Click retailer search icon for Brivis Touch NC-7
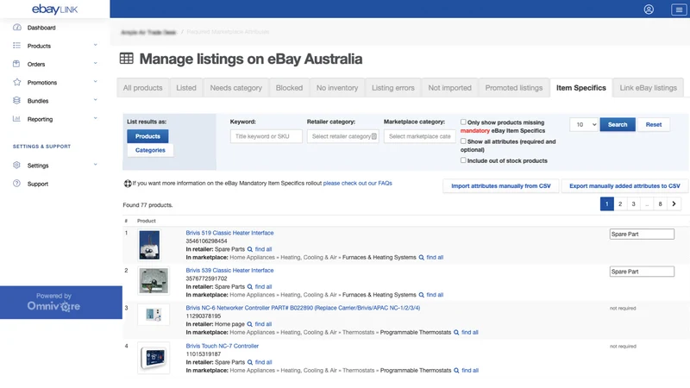The image size is (690, 388). tap(250, 362)
